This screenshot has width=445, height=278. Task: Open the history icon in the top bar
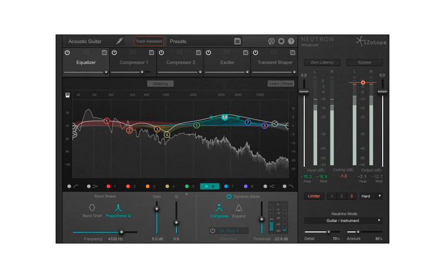pos(271,41)
